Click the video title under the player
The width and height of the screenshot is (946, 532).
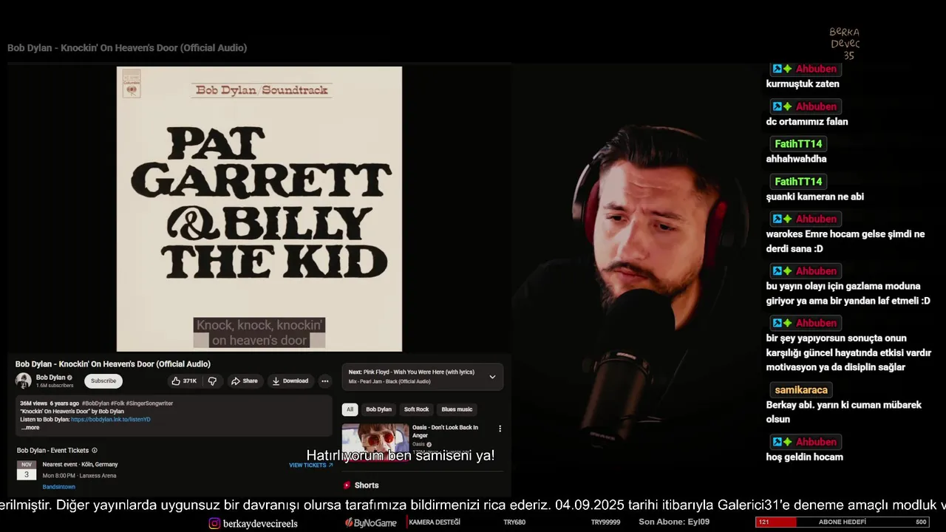click(113, 364)
